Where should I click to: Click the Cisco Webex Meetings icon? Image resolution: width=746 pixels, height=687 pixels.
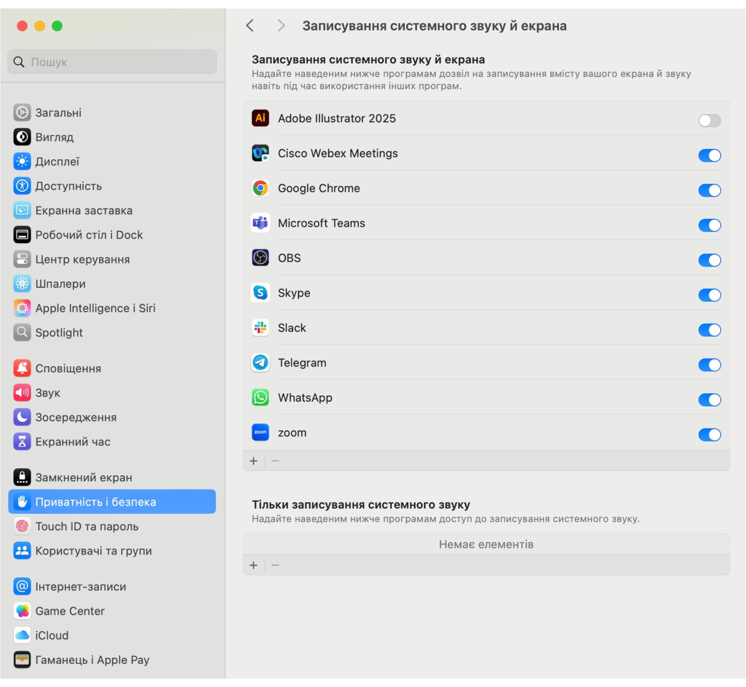(x=260, y=153)
